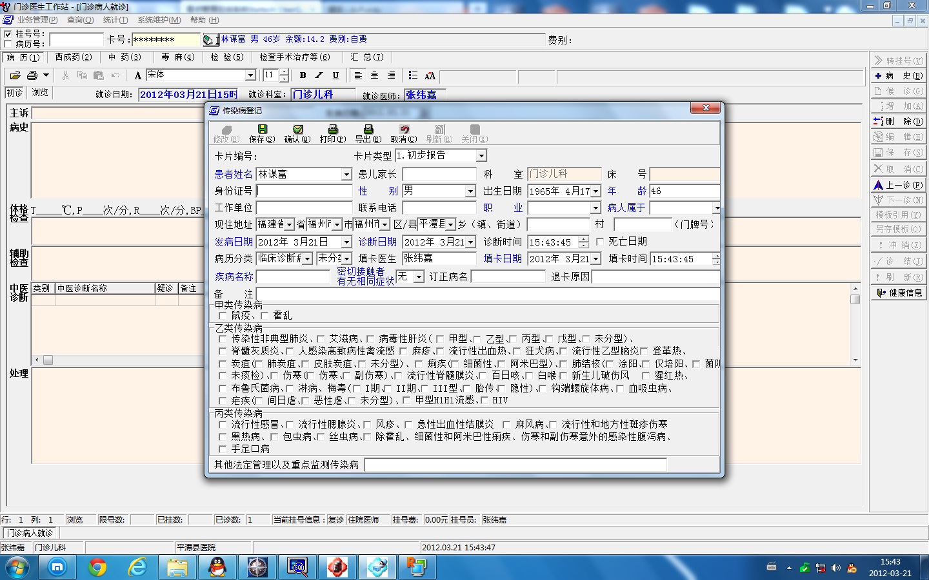Screen dimensions: 929x580
Task: Center-align text in the editor toolbar
Action: point(374,75)
